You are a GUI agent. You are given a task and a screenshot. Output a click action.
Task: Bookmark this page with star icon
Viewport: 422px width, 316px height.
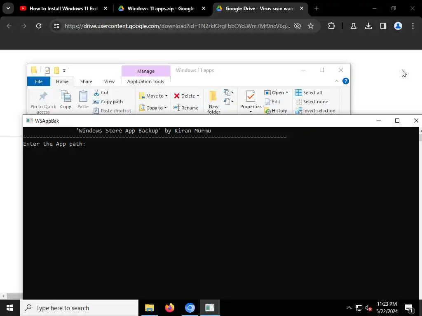click(x=311, y=26)
